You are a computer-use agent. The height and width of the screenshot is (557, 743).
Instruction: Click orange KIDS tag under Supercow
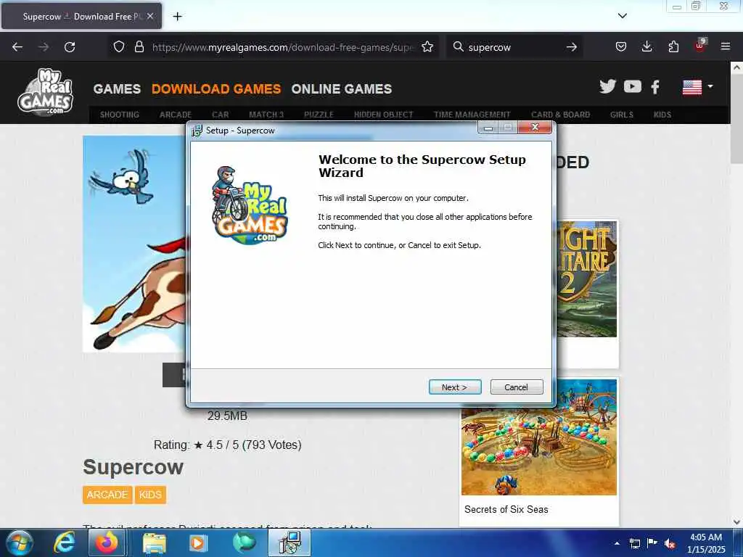click(150, 495)
